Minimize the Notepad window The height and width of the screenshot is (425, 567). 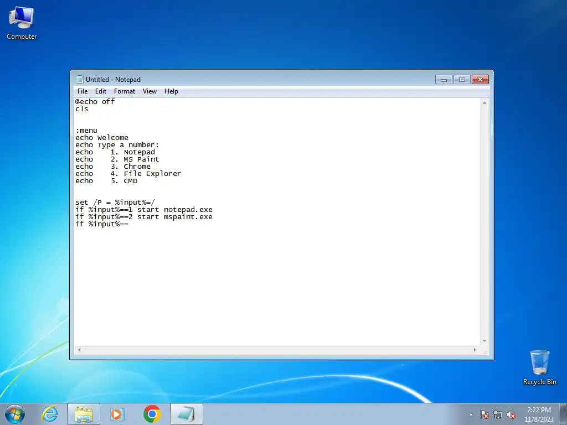coord(444,80)
